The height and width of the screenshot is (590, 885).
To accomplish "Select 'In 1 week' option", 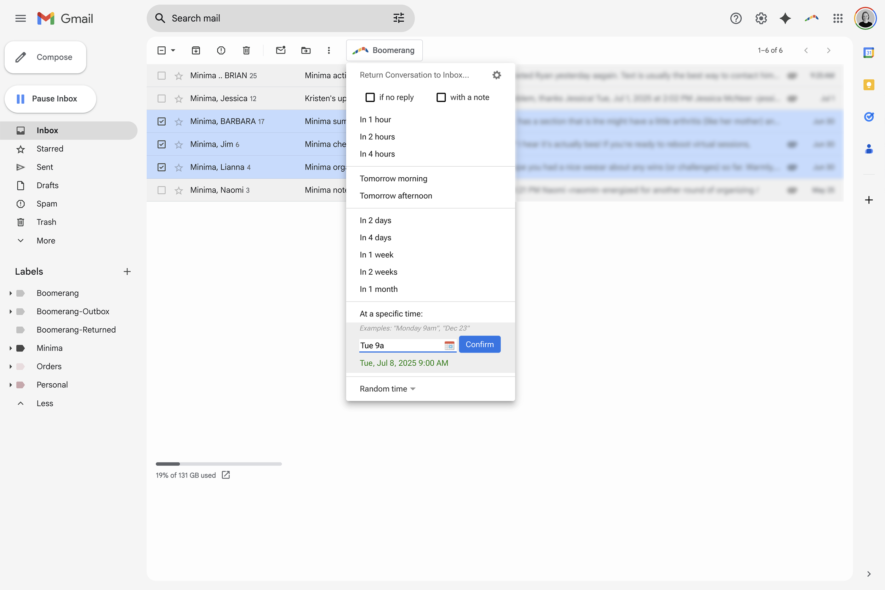I will 376,255.
